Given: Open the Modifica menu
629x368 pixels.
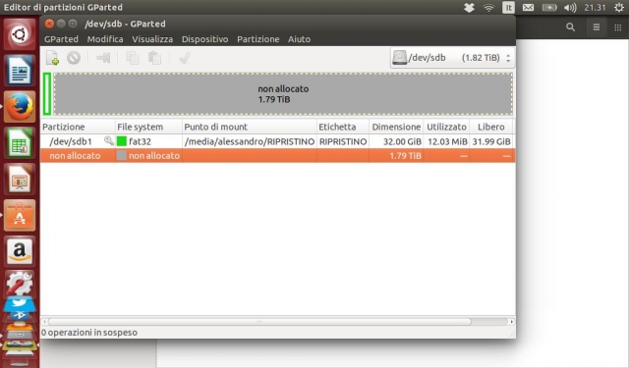Looking at the screenshot, I should 105,39.
